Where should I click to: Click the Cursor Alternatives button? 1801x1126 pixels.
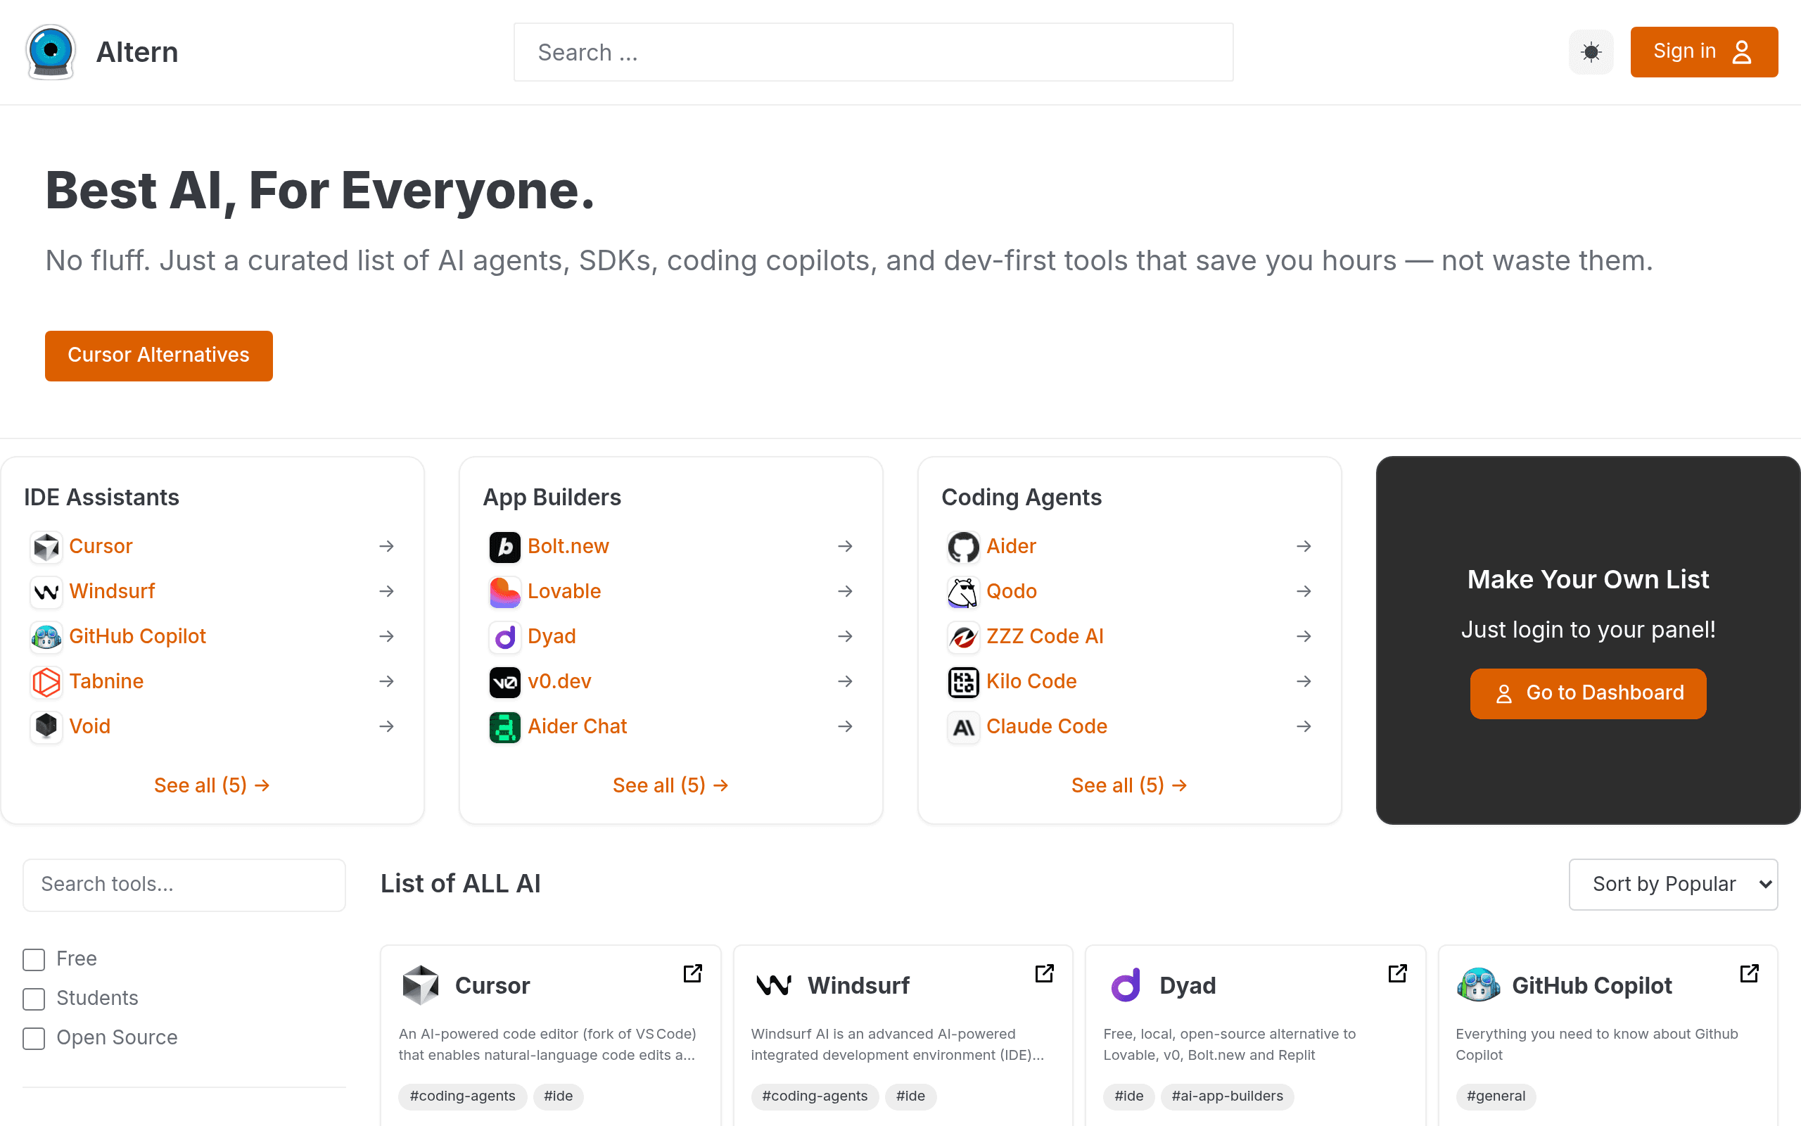[158, 355]
